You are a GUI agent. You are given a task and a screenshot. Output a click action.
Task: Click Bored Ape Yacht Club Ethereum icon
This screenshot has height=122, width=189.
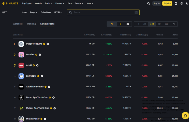coord(53,98)
